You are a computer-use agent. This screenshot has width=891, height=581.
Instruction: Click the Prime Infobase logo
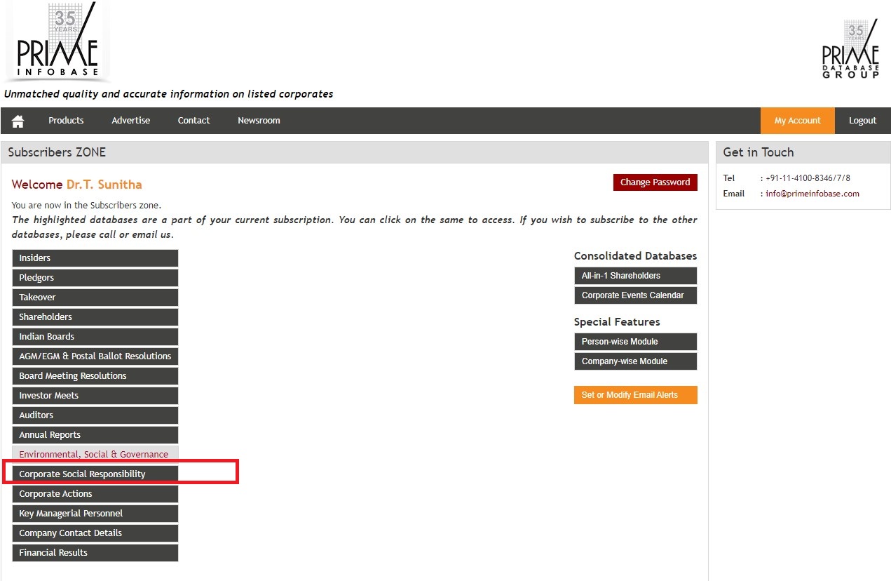pyautogui.click(x=57, y=42)
